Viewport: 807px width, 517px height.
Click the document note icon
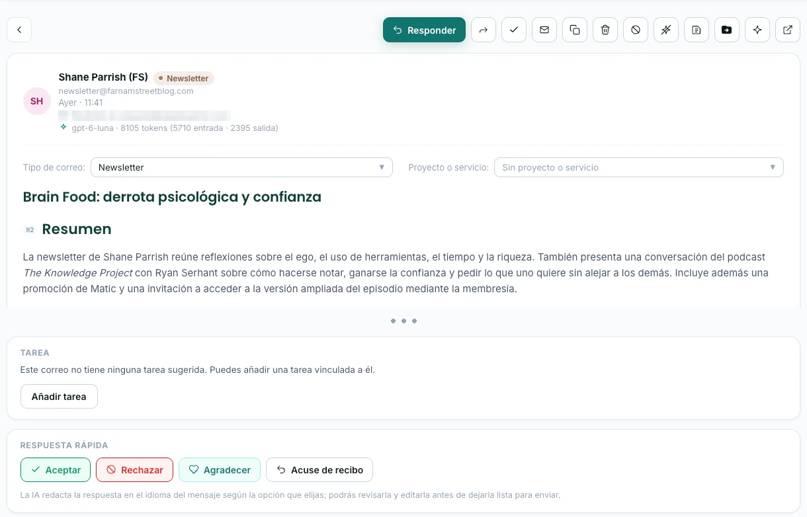click(697, 30)
